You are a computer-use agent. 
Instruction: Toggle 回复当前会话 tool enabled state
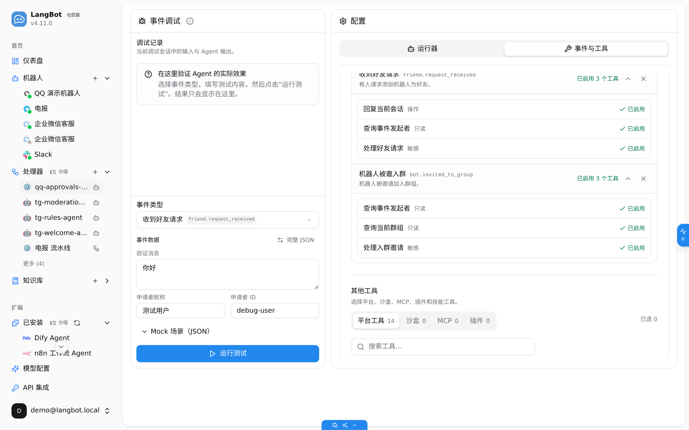pos(632,109)
